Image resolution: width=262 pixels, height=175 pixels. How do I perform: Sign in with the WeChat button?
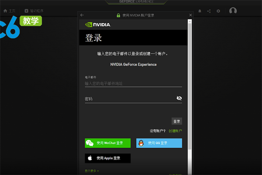coord(108,143)
